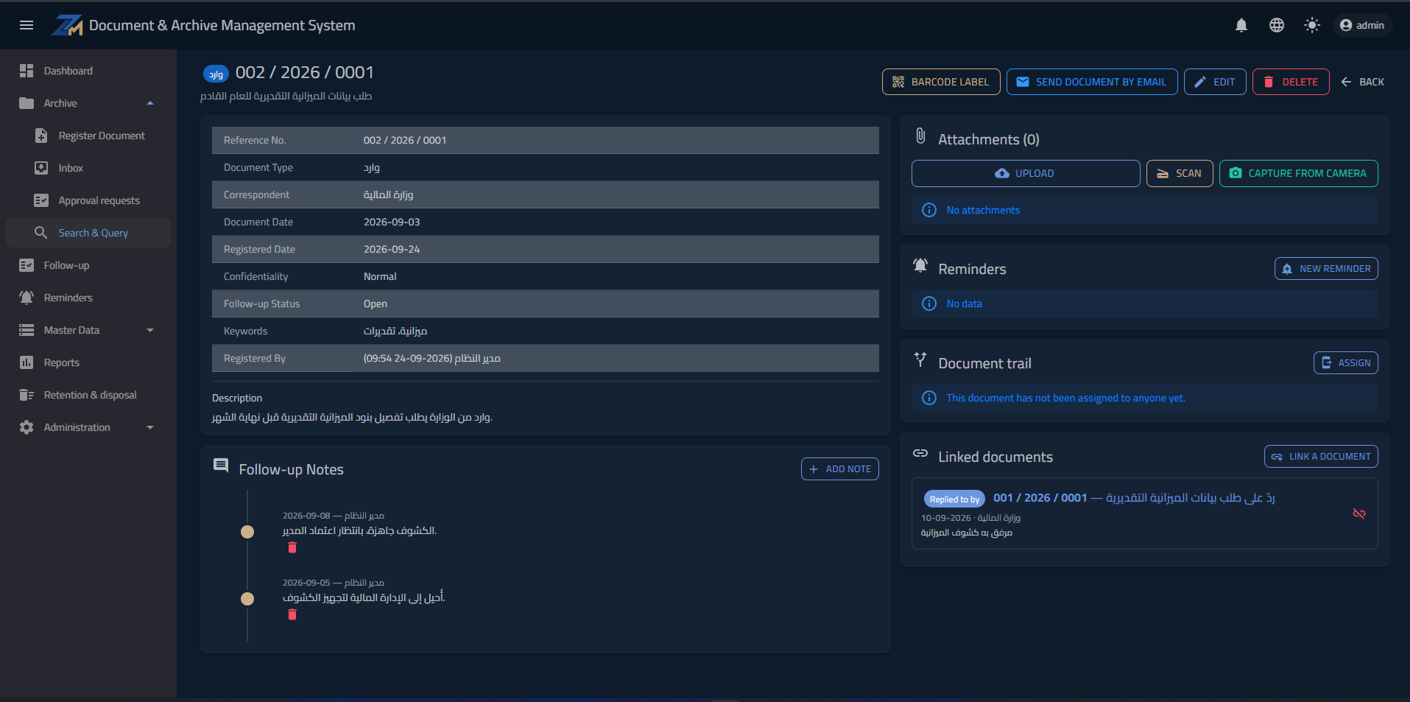Toggle the hamburger navigation menu
Screen dimensions: 1410x702
coord(27,25)
